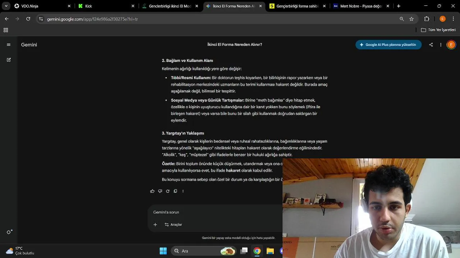Go back in browser history
The width and height of the screenshot is (460, 258).
pos(7,19)
